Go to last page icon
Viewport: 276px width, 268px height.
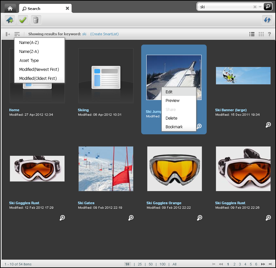pos(270,264)
